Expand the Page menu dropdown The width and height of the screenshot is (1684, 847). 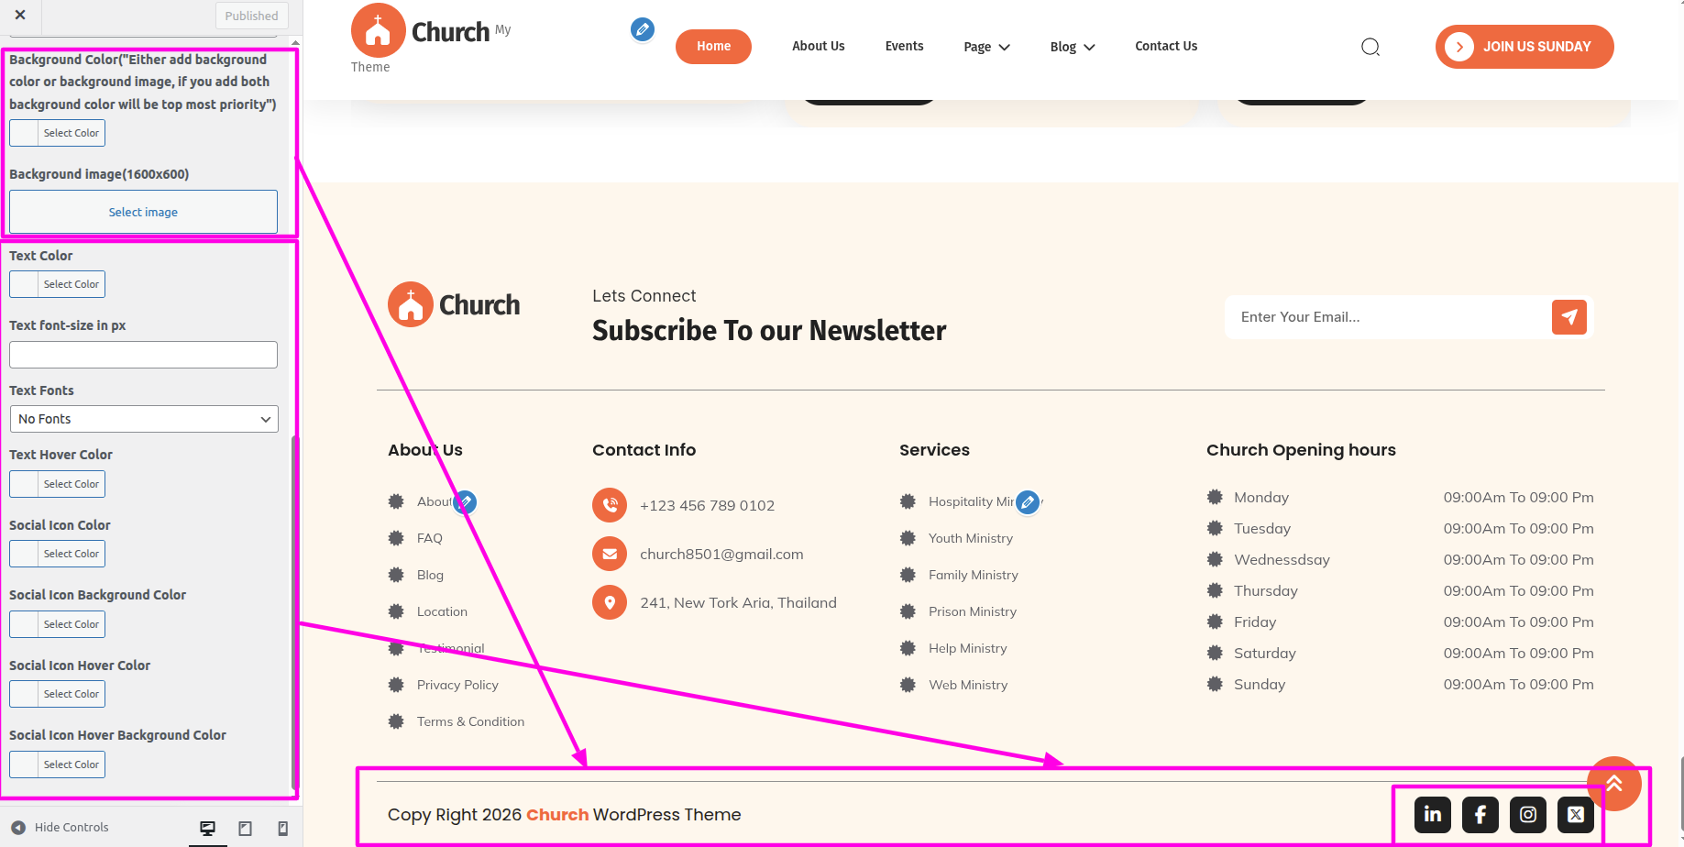(x=986, y=47)
